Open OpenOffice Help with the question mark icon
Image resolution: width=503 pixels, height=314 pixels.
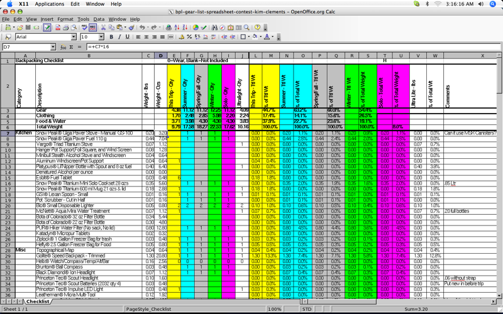(257, 28)
